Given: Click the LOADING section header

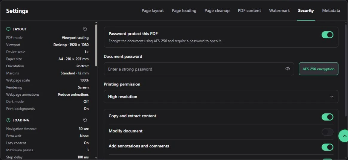Looking at the screenshot, I should tap(21, 120).
